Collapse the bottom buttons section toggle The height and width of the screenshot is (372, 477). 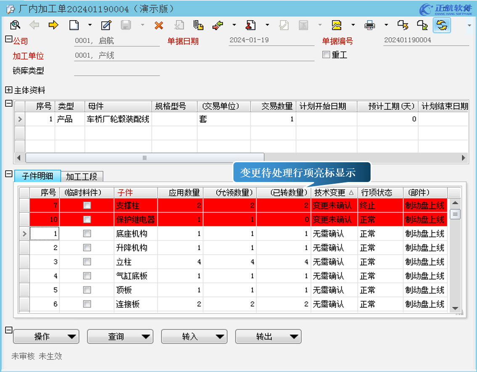pyautogui.click(x=8, y=330)
